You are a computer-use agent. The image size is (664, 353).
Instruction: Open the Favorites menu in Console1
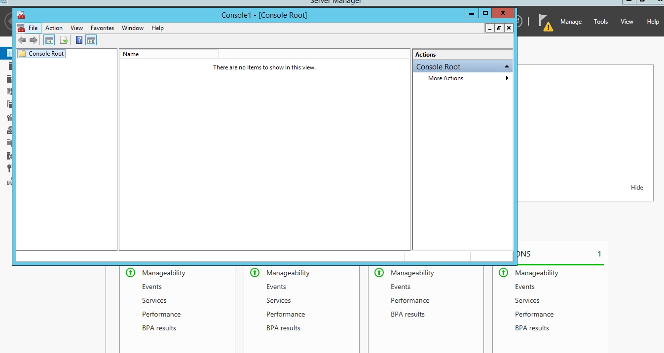tap(102, 28)
